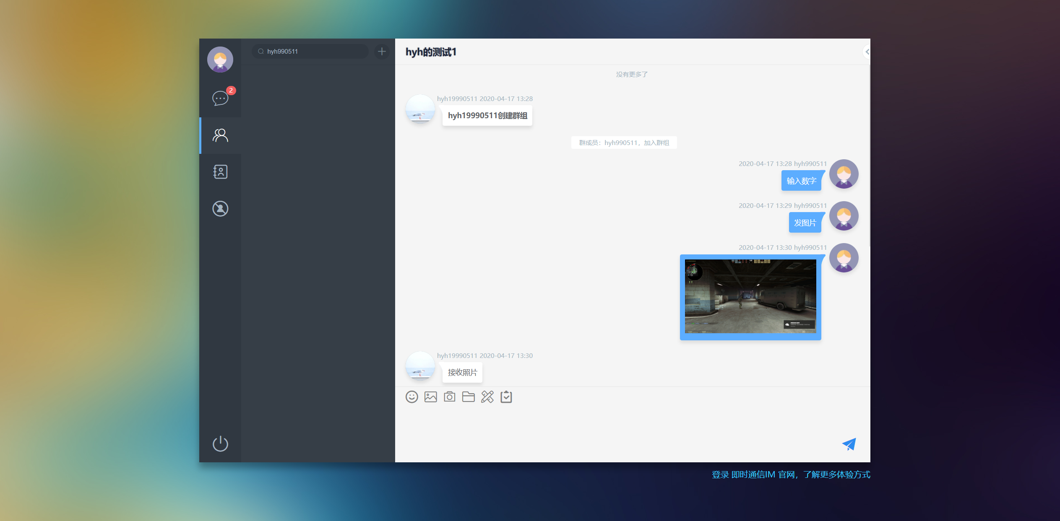Screen dimensions: 1060x521
Task: Select the group list sidebar icon
Action: (220, 135)
